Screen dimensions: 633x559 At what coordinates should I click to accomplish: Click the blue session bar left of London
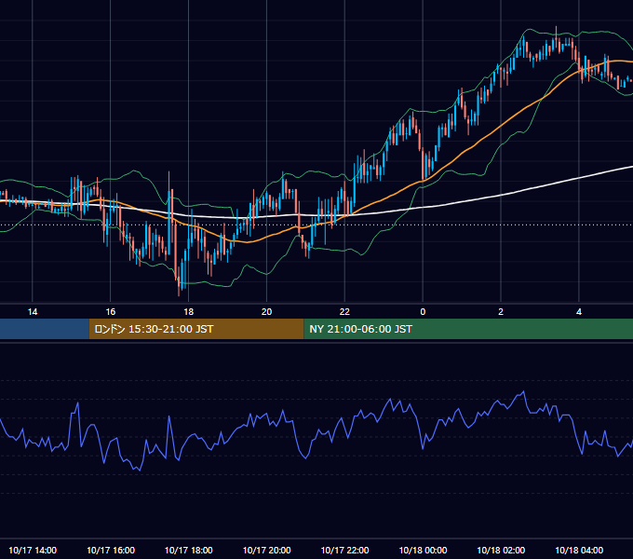click(45, 329)
